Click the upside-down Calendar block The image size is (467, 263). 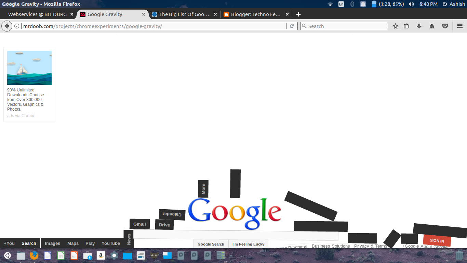pos(172,215)
